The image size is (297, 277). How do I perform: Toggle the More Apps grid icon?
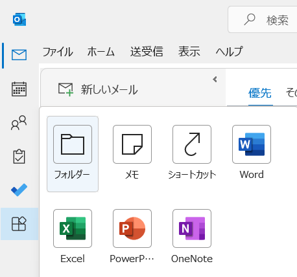[x=19, y=224]
